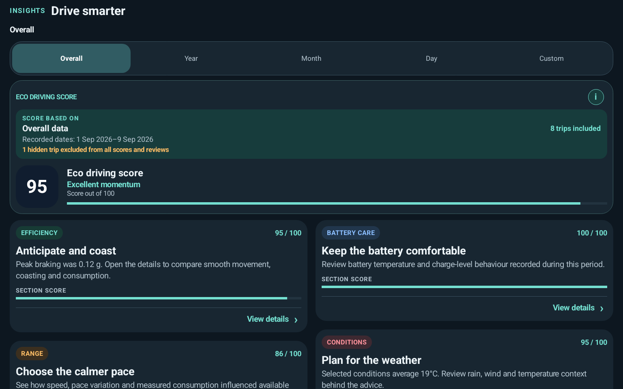Click the Efficiency section score bar

tap(158, 298)
